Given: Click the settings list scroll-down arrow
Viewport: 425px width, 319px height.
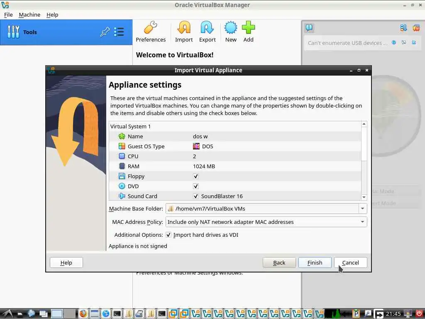Looking at the screenshot, I should tap(364, 197).
